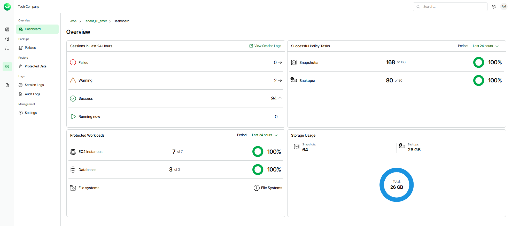The image size is (512, 226).
Task: Open the AM user avatar menu
Action: coord(504,7)
